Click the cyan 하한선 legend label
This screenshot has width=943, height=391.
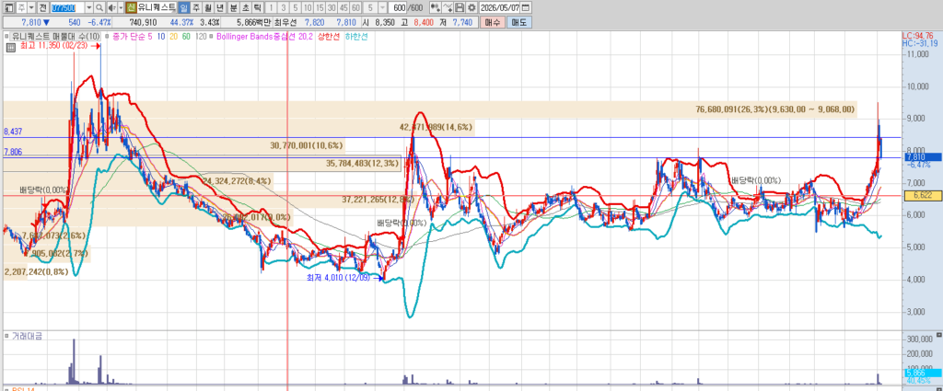(x=356, y=36)
